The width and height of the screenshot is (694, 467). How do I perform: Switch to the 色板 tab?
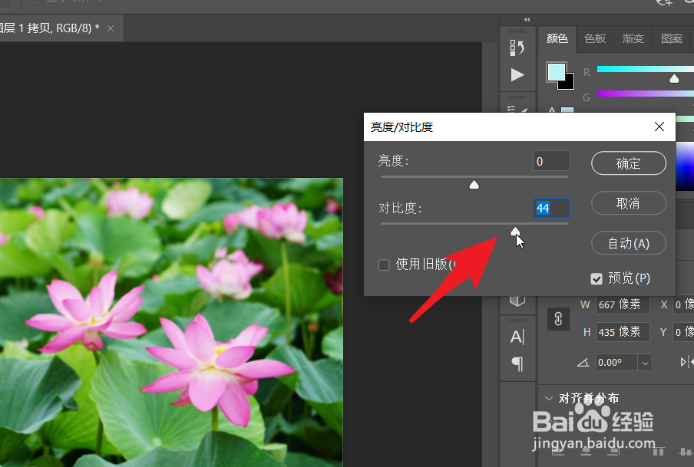pos(595,39)
